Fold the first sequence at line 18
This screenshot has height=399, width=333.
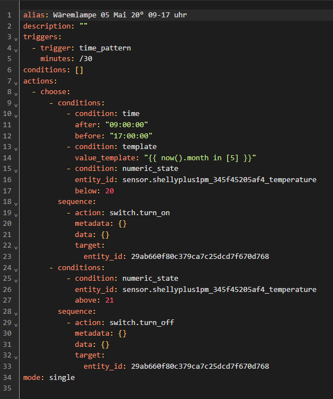tap(16, 204)
